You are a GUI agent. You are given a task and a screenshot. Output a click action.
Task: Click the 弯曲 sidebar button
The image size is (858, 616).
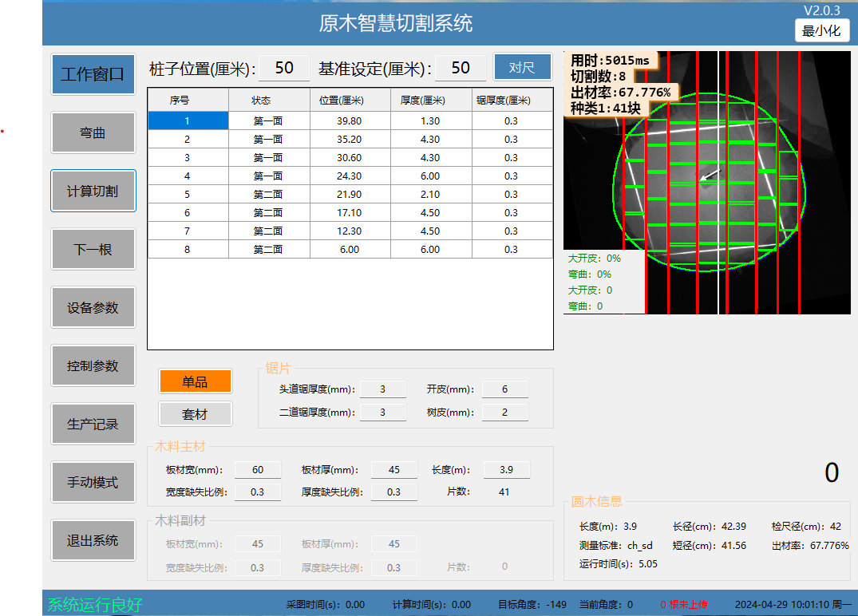[x=93, y=133]
